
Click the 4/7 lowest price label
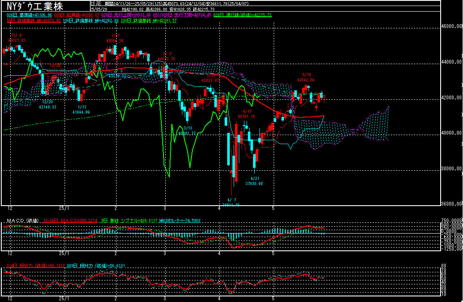[x=231, y=203]
